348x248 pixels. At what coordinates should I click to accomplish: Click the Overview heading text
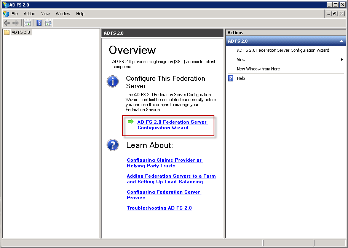(132, 50)
